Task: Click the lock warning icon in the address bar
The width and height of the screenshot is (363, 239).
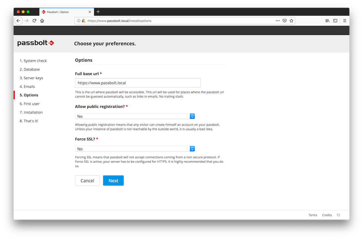Action: click(x=84, y=21)
